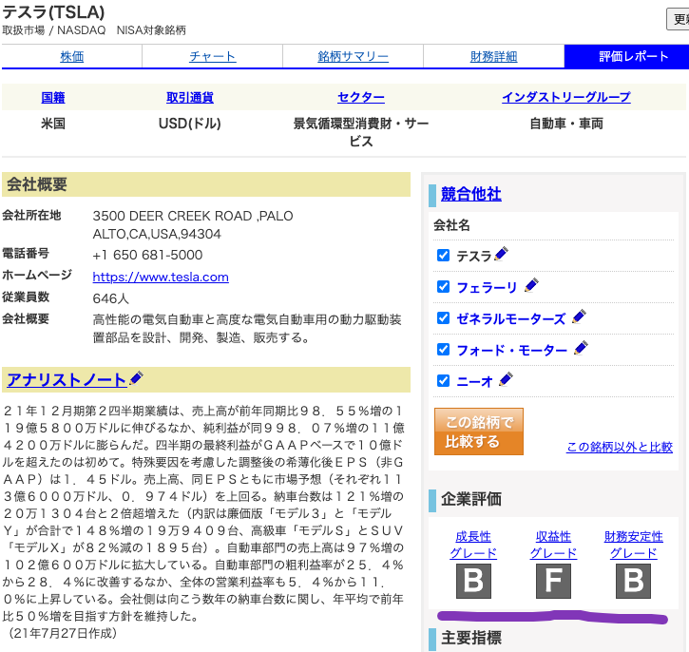Click the pencil icon by アナリストノート heading
Screen dimensions: 689x652
[136, 378]
